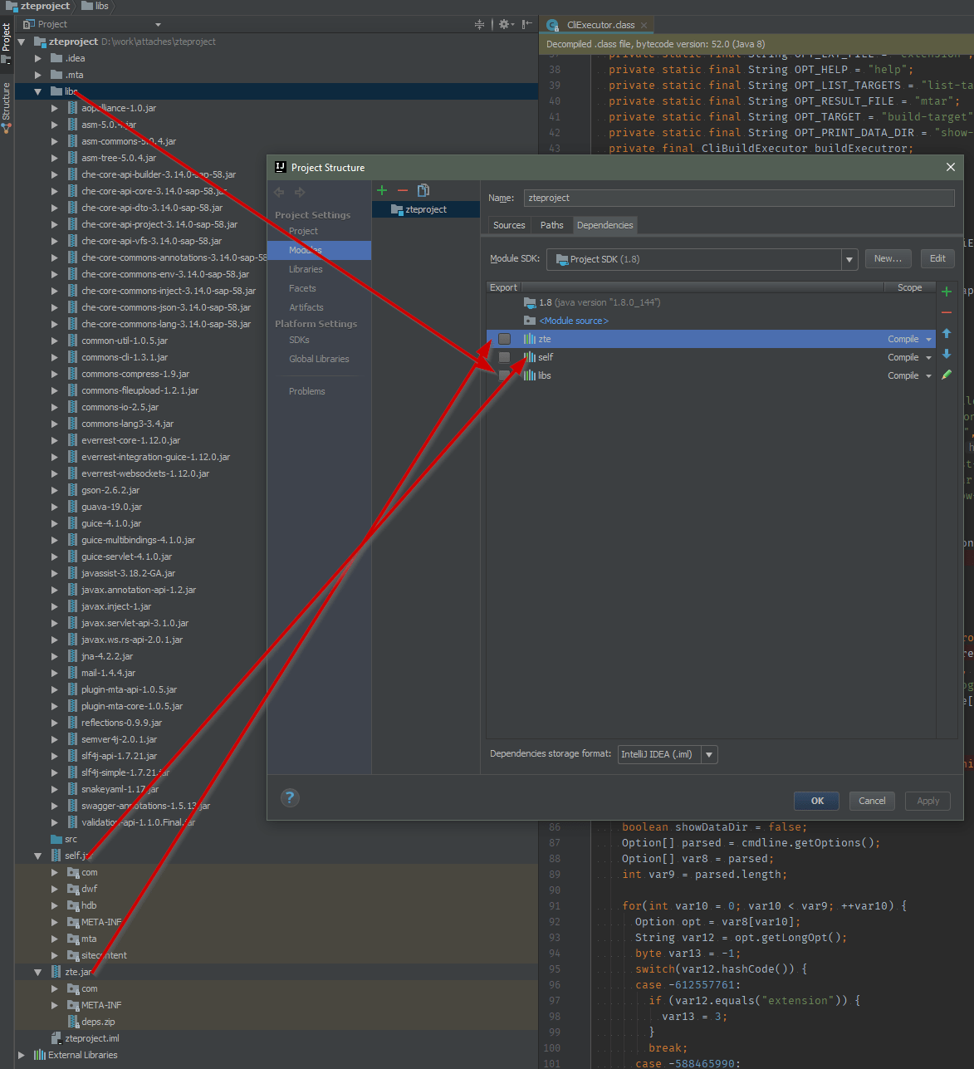Switch to the Paths tab

551,224
